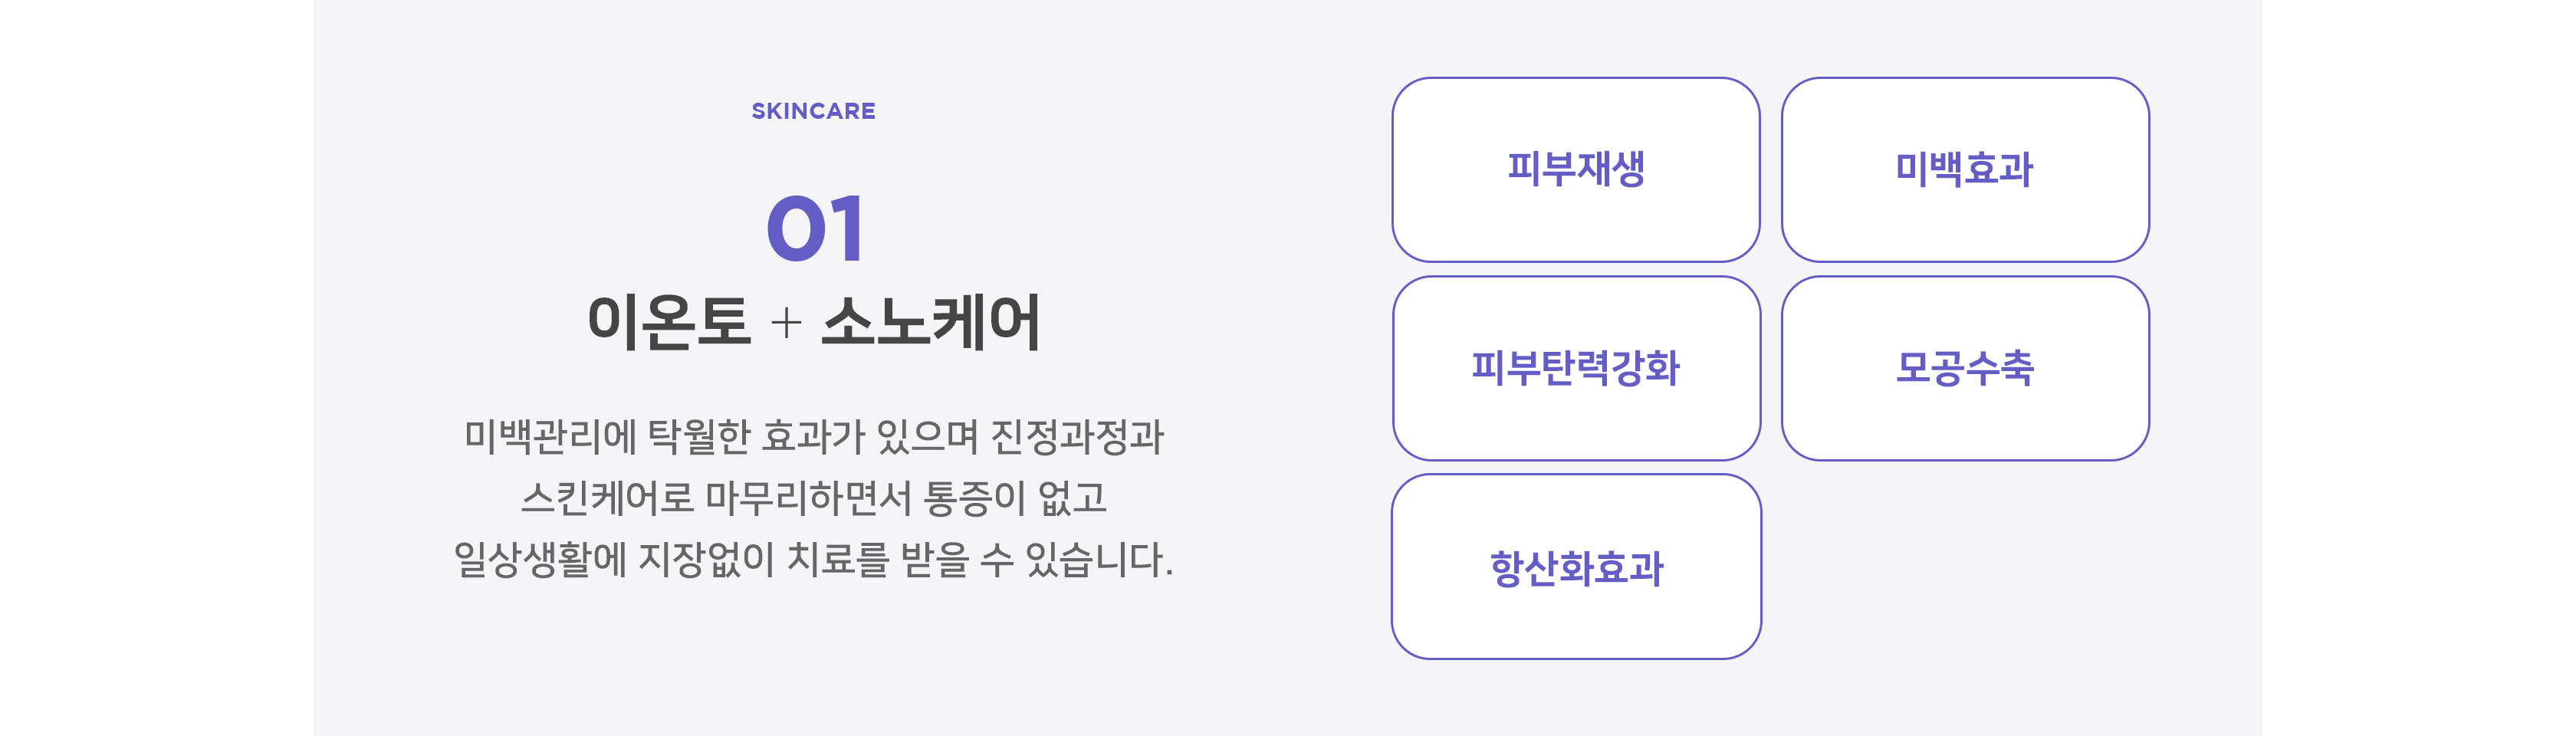Click description line starting 스킨케어로
The height and width of the screenshot is (736, 2576).
coord(814,498)
